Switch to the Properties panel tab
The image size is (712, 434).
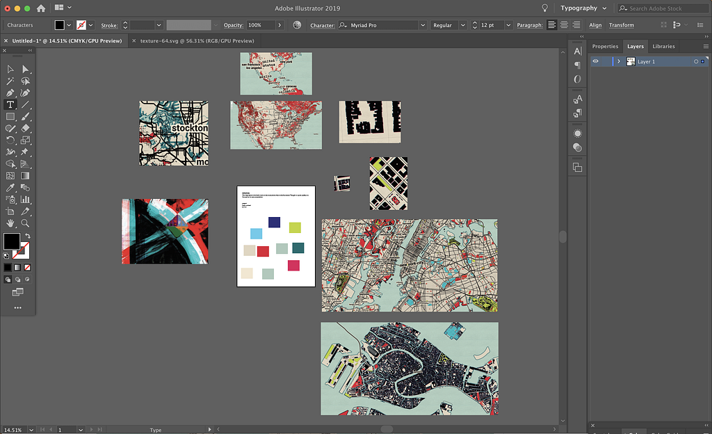(605, 47)
